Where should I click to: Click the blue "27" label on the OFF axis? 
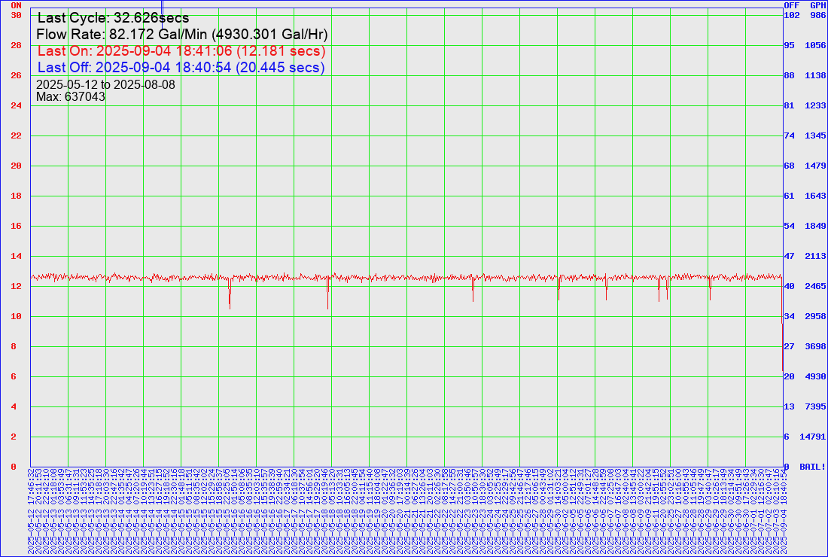(789, 346)
